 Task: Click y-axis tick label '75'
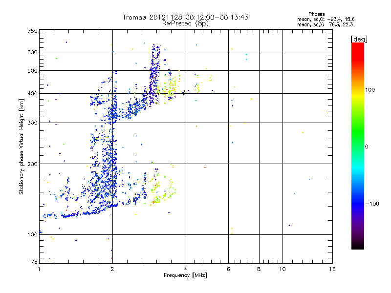pos(34,262)
